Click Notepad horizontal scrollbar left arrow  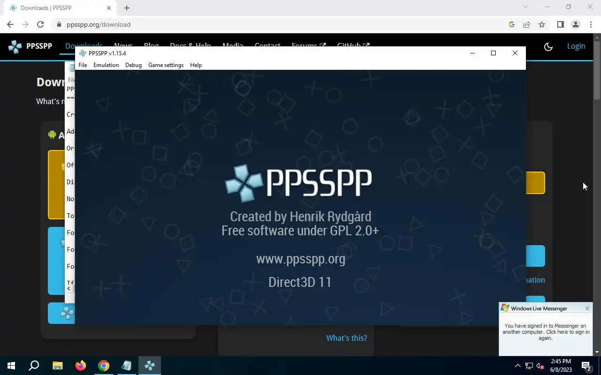tap(69, 288)
